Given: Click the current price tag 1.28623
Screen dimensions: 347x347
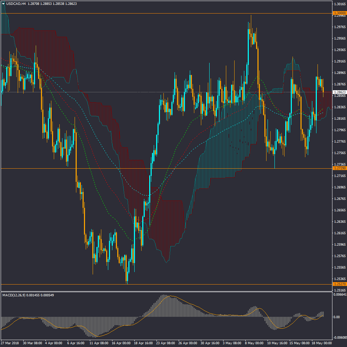Looking at the screenshot, I should click(339, 92).
